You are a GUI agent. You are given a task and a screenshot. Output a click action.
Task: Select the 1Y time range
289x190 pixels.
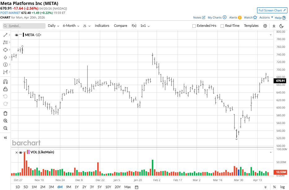click(x=77, y=187)
